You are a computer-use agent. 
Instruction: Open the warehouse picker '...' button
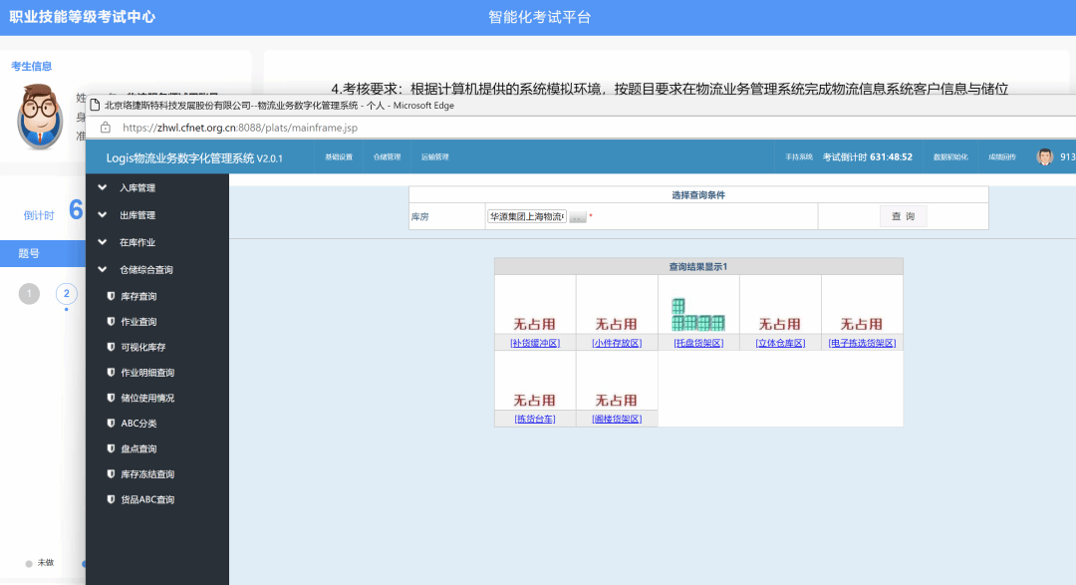[x=578, y=217]
